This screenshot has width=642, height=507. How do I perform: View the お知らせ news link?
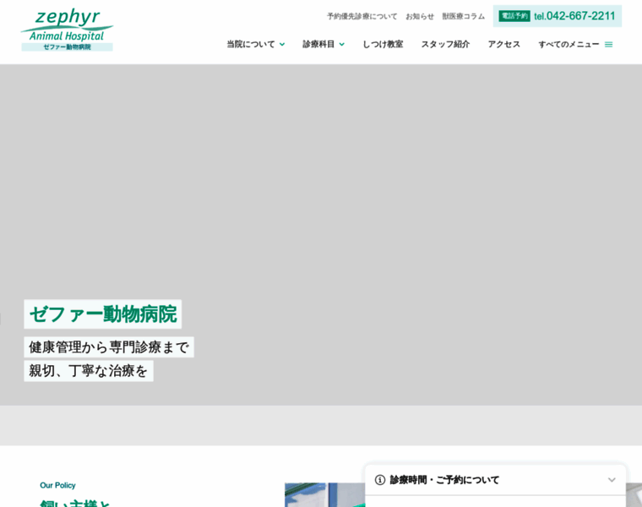click(x=420, y=16)
